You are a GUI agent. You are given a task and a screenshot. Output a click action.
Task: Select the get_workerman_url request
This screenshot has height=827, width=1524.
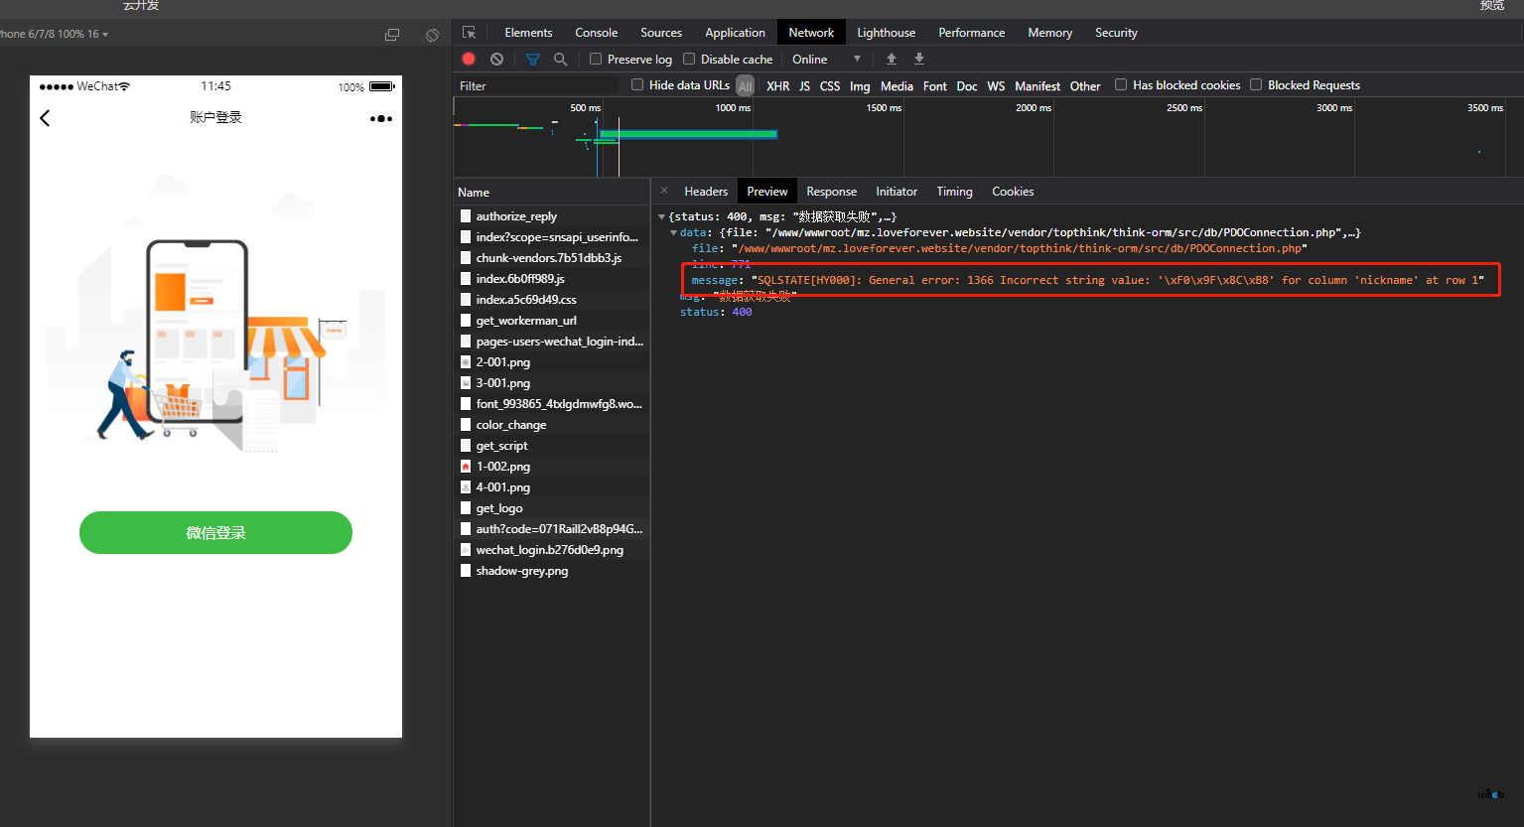click(x=526, y=321)
